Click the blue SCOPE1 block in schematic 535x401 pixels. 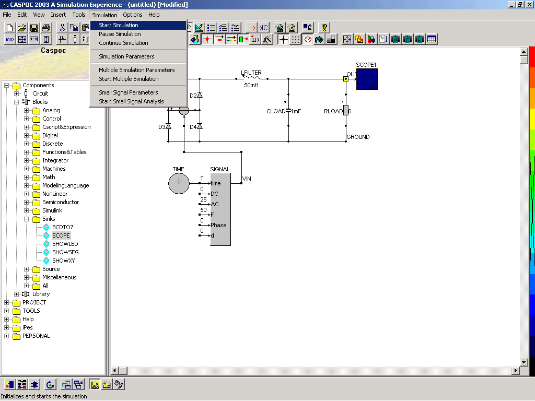tap(367, 79)
